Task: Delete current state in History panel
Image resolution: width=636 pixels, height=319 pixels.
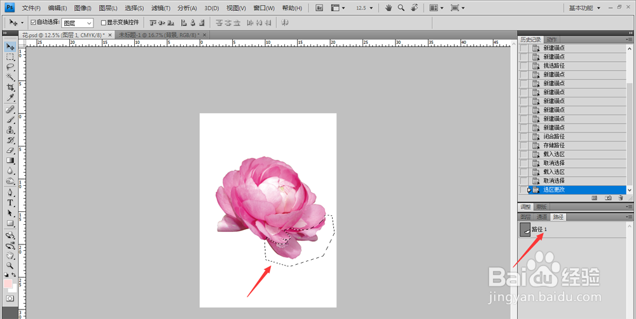Action: (x=621, y=198)
